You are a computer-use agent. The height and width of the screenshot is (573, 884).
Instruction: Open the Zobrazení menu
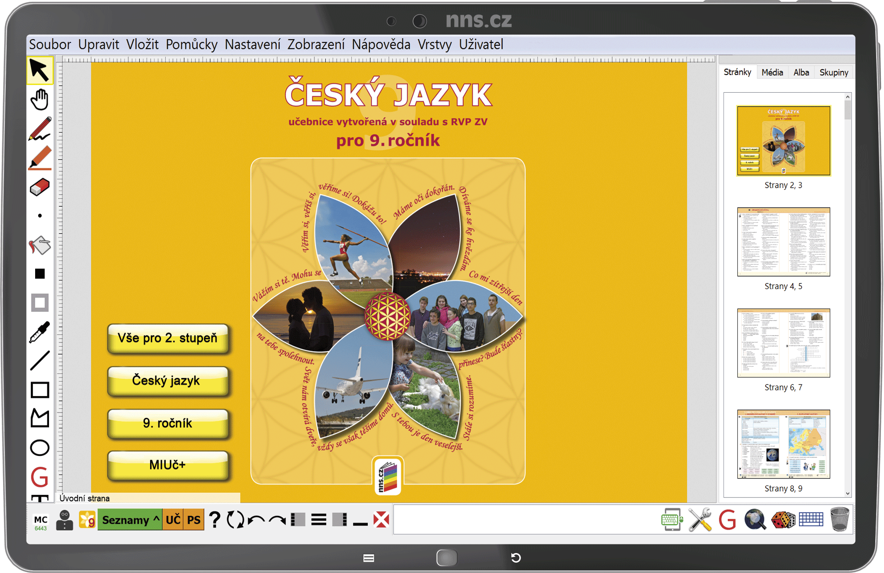[316, 45]
